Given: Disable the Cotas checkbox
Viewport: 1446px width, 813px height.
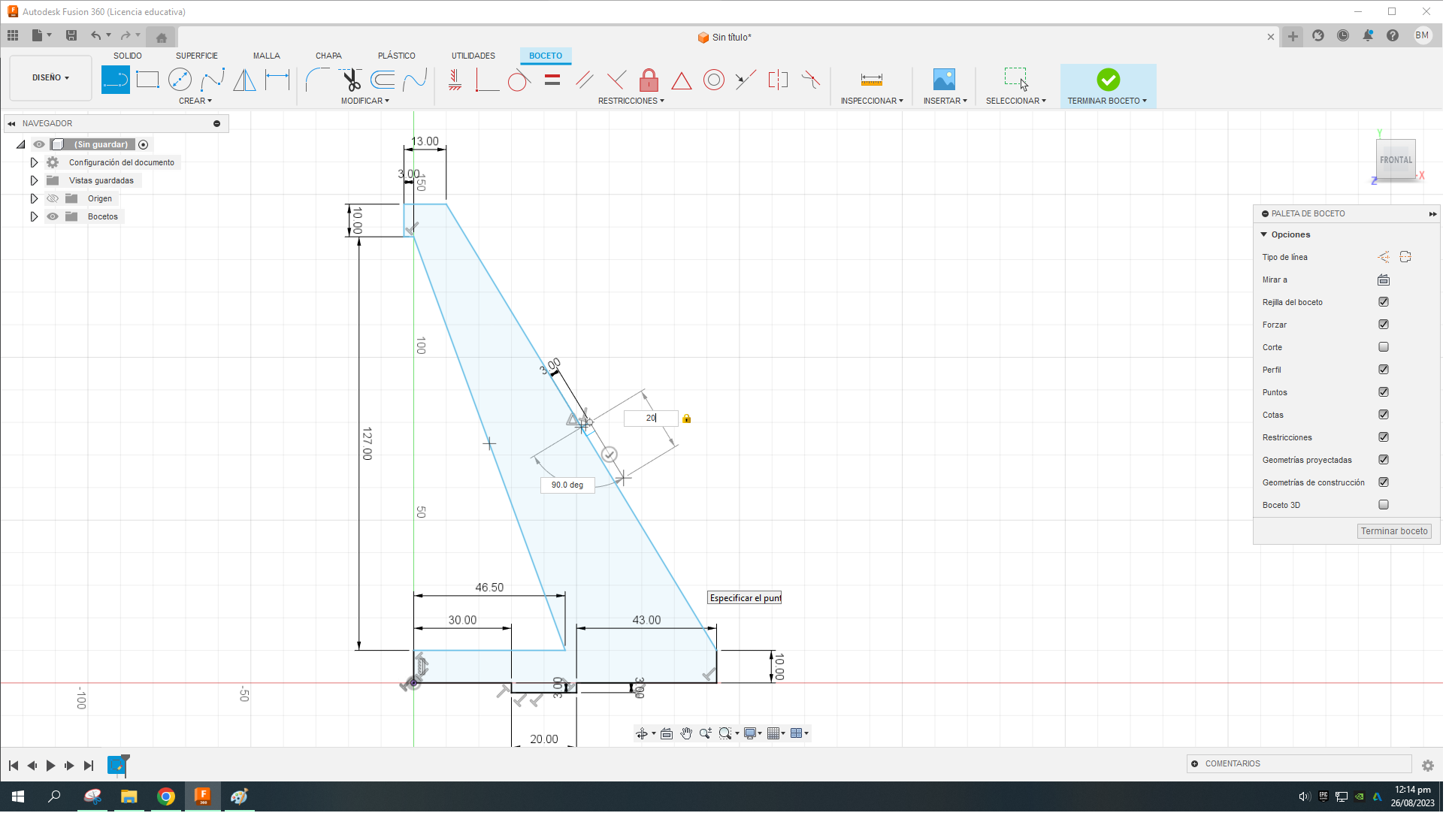Looking at the screenshot, I should point(1384,414).
